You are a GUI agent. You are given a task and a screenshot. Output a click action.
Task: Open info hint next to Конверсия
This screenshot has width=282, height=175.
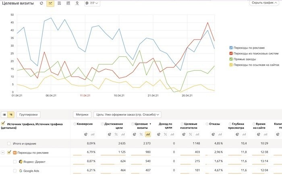(75, 124)
